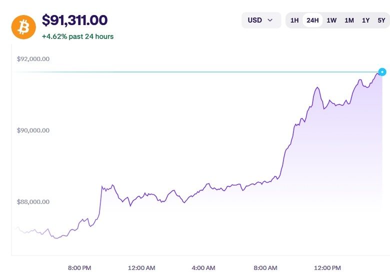This screenshot has width=390, height=280.
Task: Select the 5Y time range
Action: click(381, 20)
